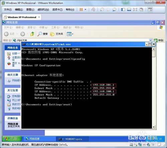Open 工具(T) menu in 网络连接 window
167x148 pixels.
click(x=55, y=27)
